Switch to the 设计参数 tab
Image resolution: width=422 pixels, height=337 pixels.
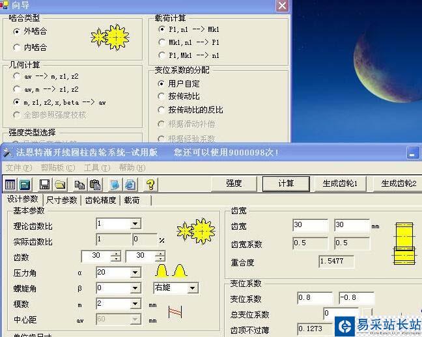click(23, 199)
